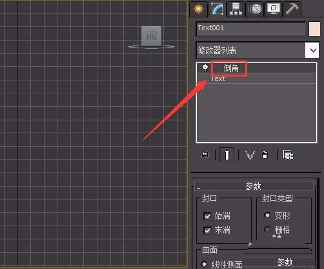Click the Text001 object name field
Screen dimensions: 324x269
point(251,29)
